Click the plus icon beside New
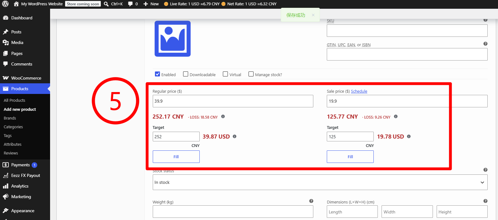 pos(146,4)
